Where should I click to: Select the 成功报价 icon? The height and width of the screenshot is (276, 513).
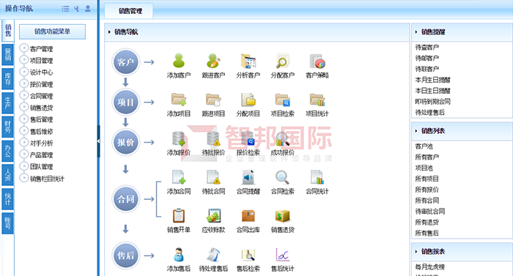click(x=282, y=138)
